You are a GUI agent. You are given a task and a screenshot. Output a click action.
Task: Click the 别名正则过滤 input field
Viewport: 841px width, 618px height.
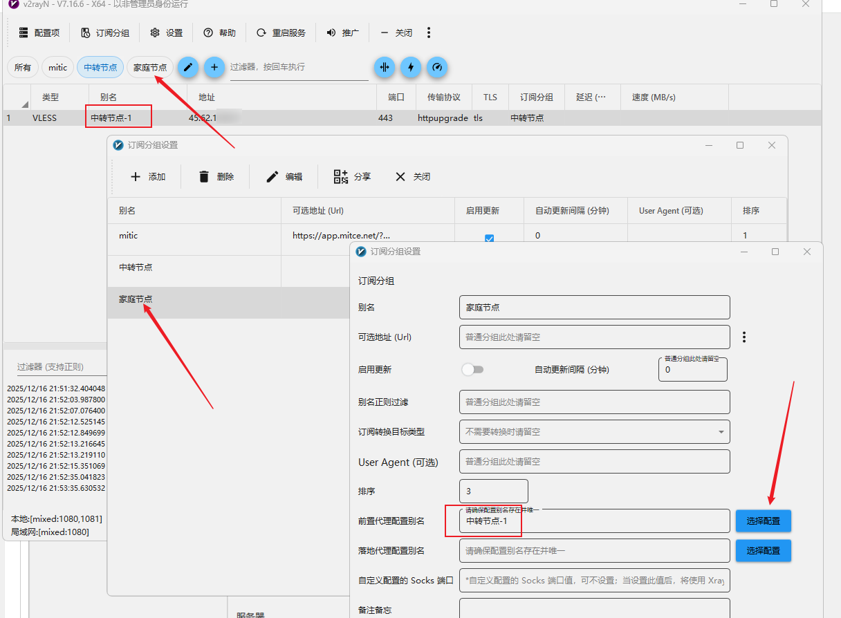coord(594,402)
